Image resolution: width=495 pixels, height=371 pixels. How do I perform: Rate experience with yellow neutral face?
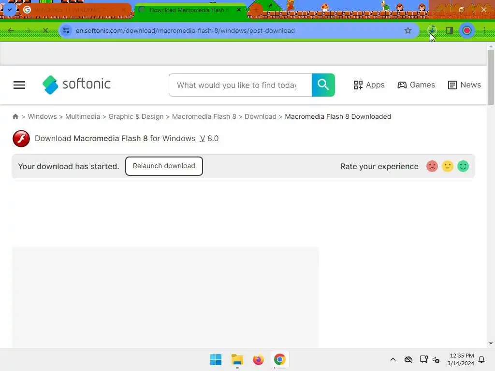coord(447,166)
